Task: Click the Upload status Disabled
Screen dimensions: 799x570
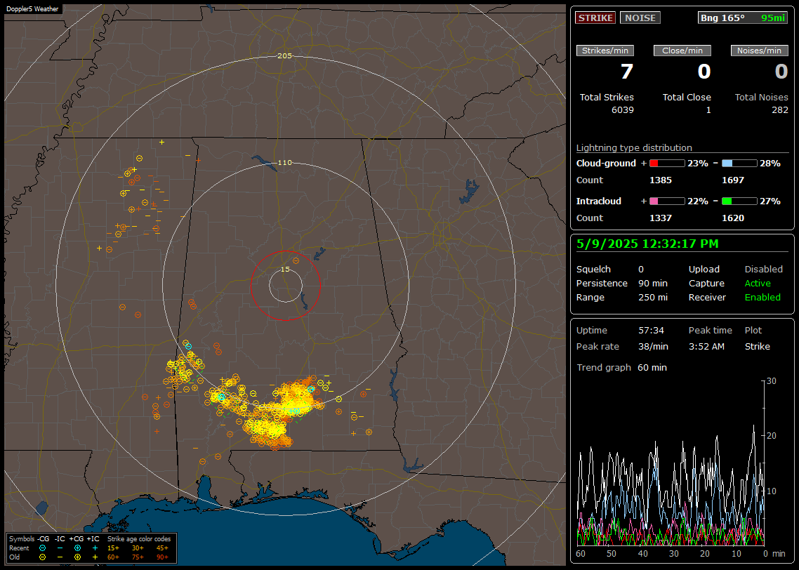Action: [x=763, y=270]
